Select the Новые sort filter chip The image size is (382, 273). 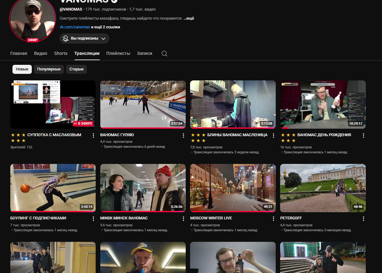coord(22,69)
